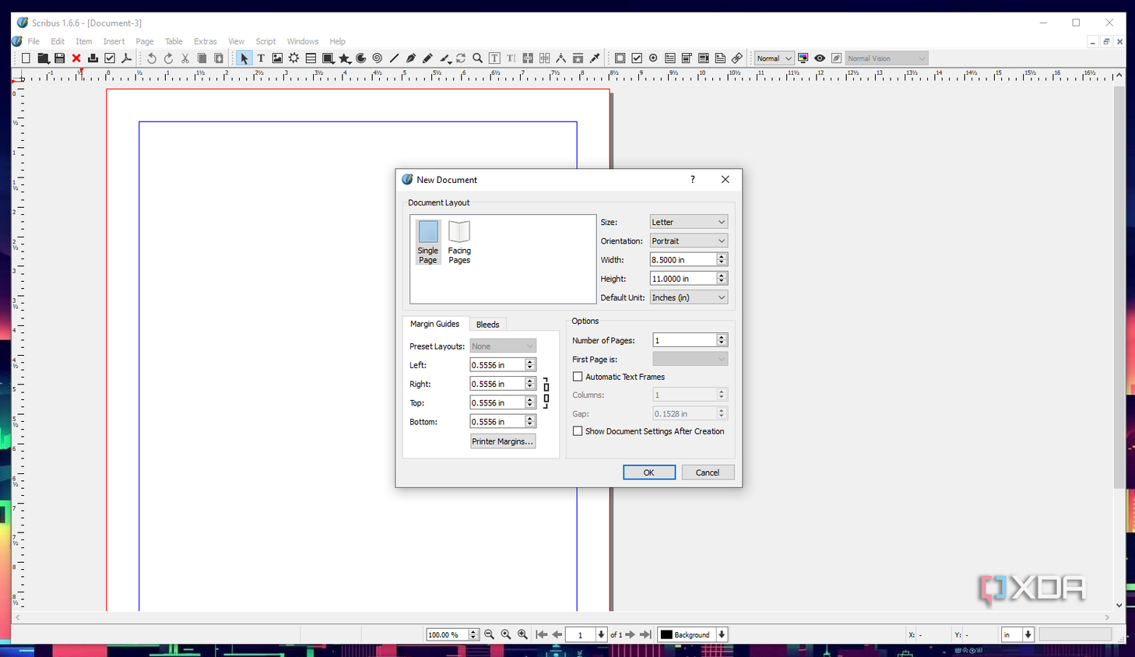The height and width of the screenshot is (657, 1135).
Task: Select the Zoom magnifier tool in toolbar
Action: (x=477, y=58)
